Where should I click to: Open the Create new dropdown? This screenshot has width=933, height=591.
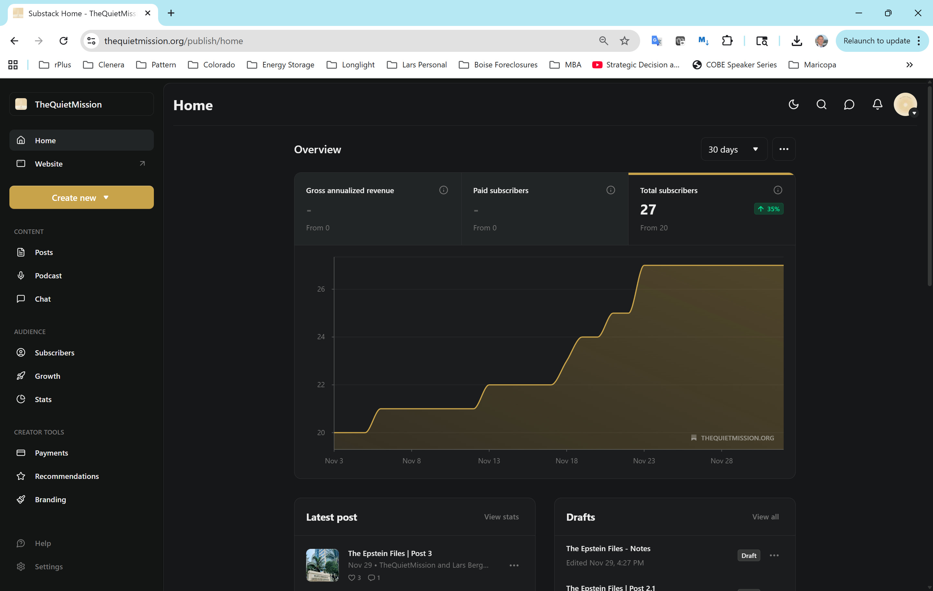pyautogui.click(x=81, y=198)
